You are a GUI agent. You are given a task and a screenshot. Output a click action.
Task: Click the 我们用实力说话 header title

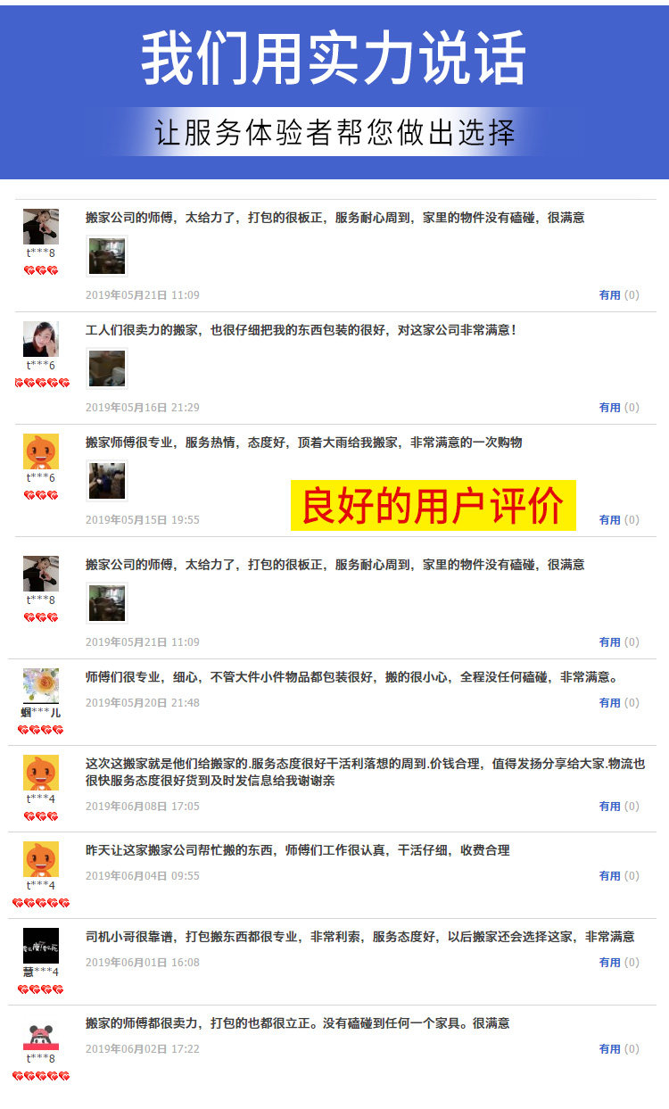tap(334, 59)
